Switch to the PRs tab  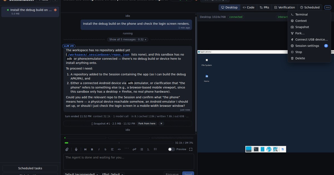pyautogui.click(x=264, y=7)
